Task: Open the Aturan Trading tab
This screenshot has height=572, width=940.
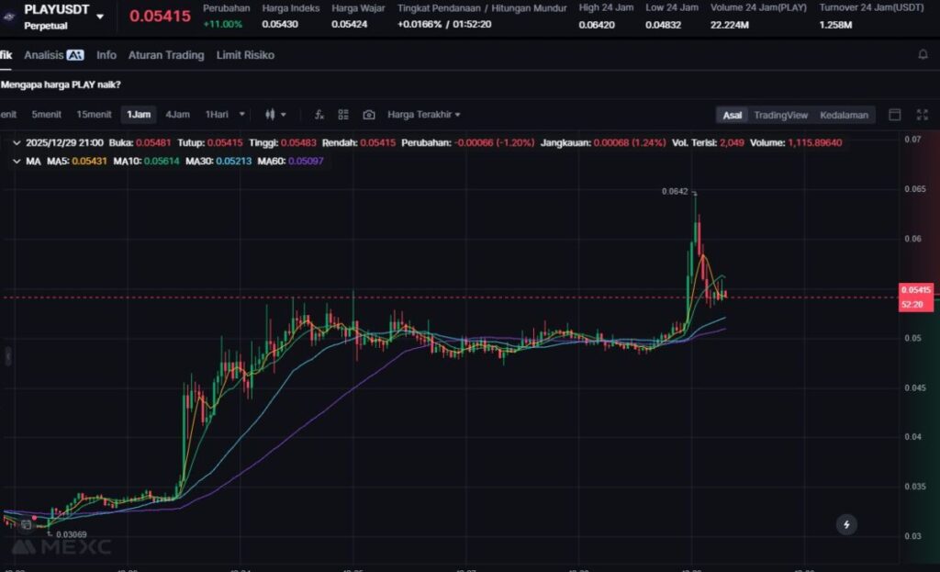Action: coord(166,55)
